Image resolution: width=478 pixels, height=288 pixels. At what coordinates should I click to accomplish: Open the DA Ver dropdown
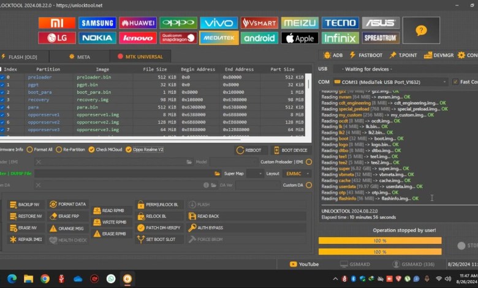tap(258, 185)
